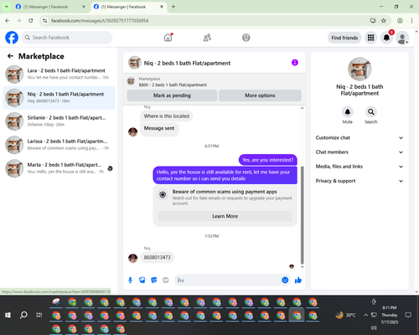
Task: Search in conversation magnifier icon
Action: click(370, 112)
